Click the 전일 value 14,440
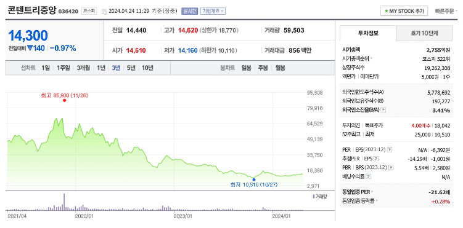This screenshot has height=228, width=463. point(136,30)
